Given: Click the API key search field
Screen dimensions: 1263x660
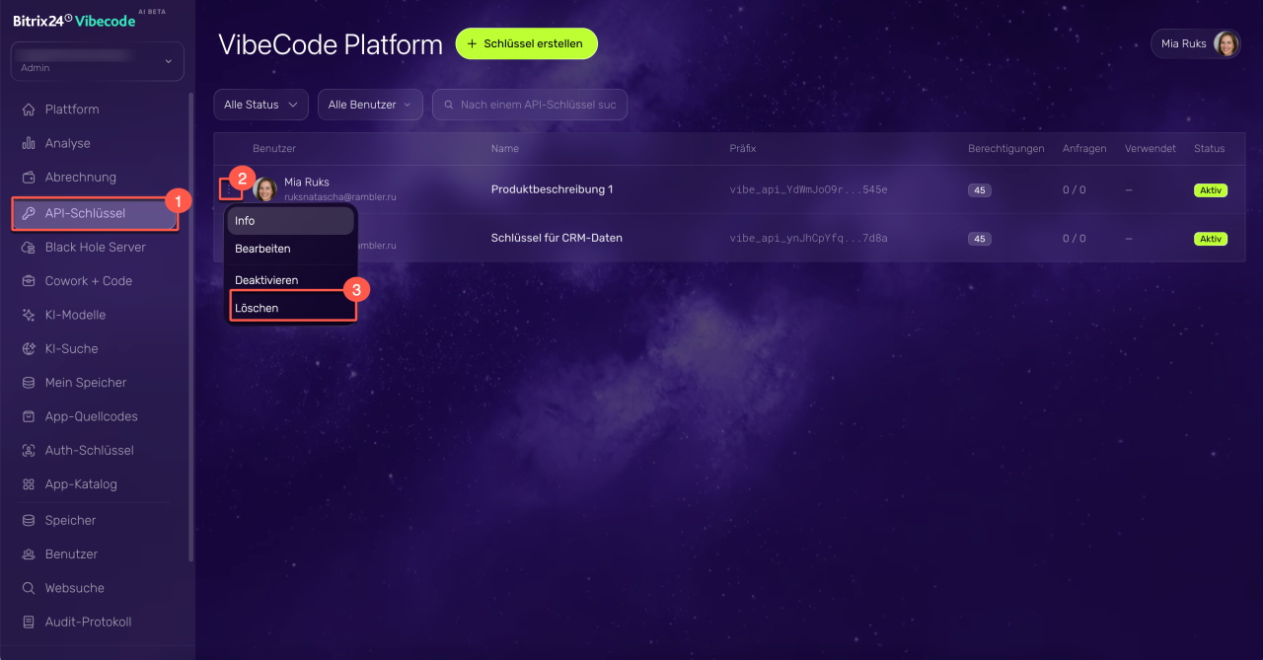Looking at the screenshot, I should 530,105.
